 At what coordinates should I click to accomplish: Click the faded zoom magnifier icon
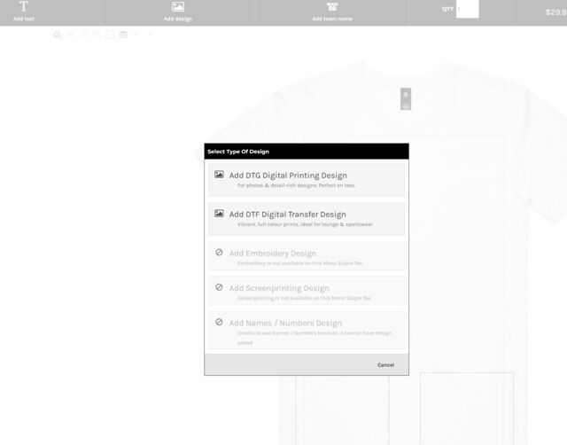(57, 35)
